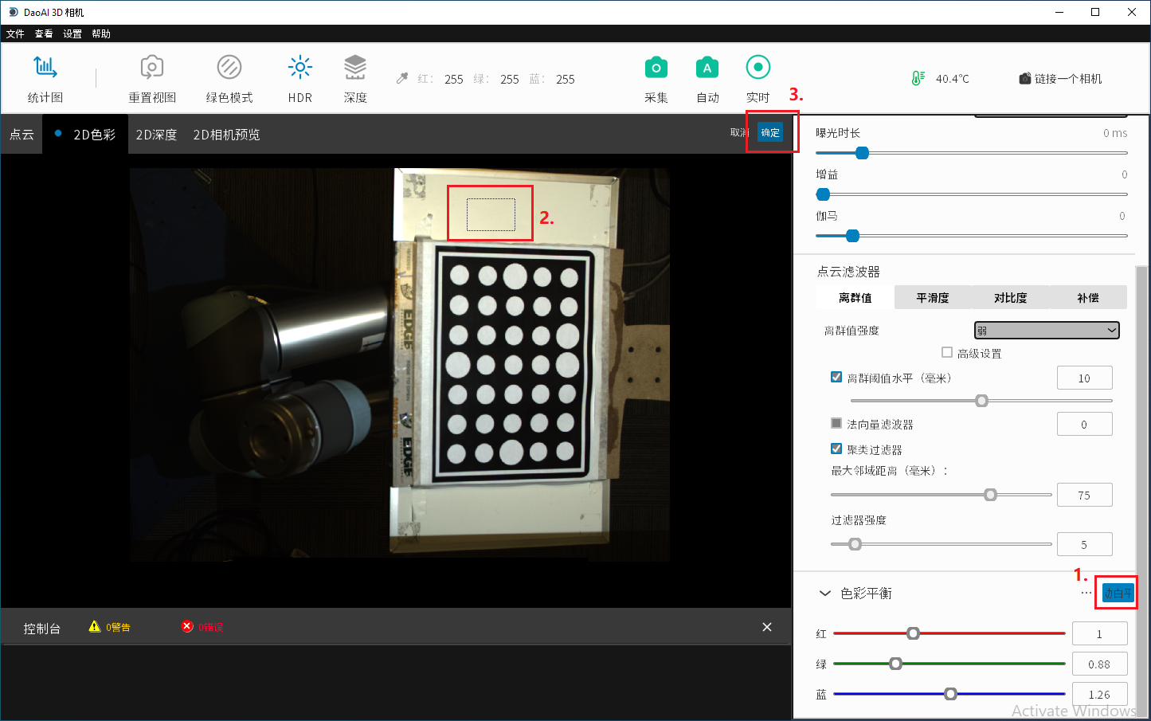1151x721 pixels.
Task: Switch to the 点云 tab
Action: tap(22, 135)
